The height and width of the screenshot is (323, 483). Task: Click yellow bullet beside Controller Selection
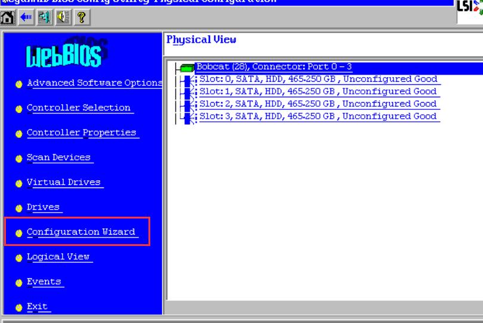point(19,109)
